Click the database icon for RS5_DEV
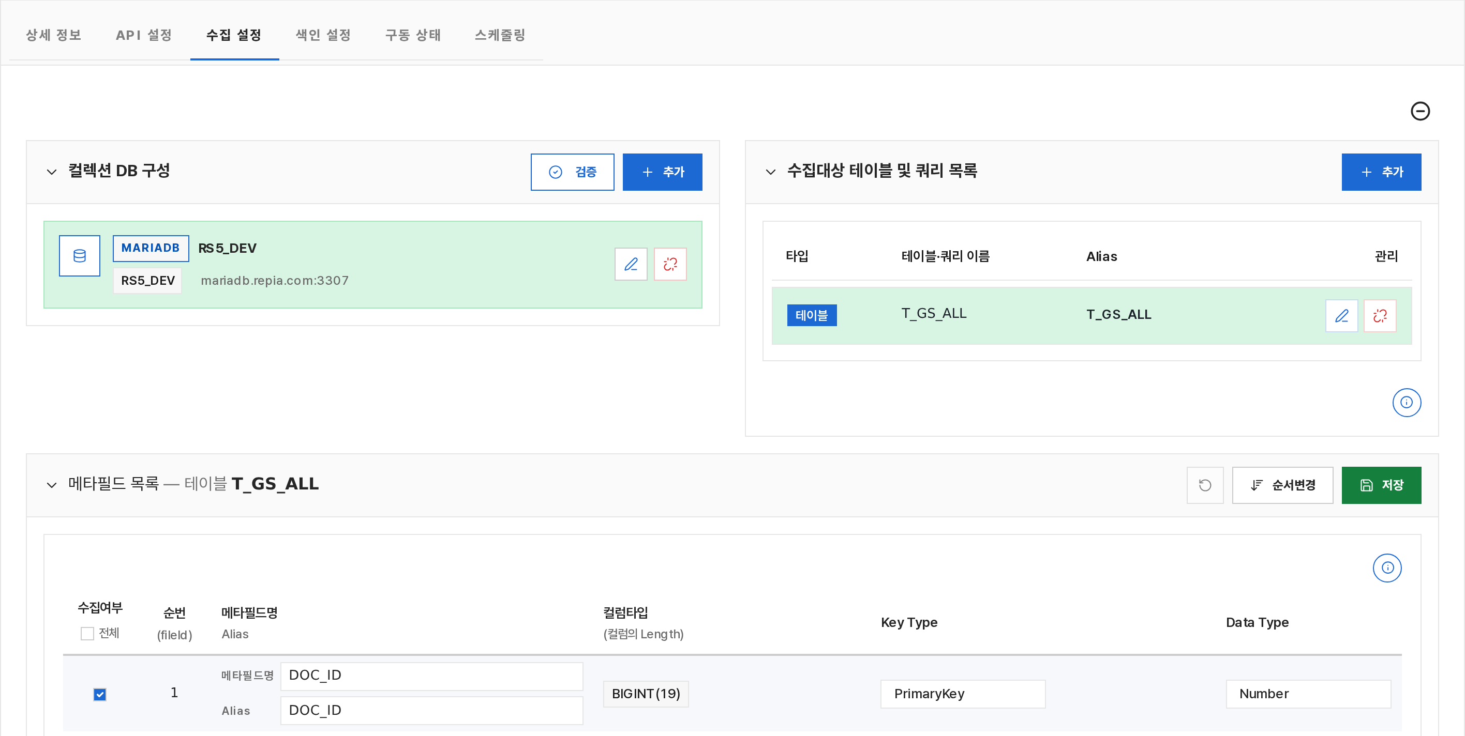1465x736 pixels. 80,256
